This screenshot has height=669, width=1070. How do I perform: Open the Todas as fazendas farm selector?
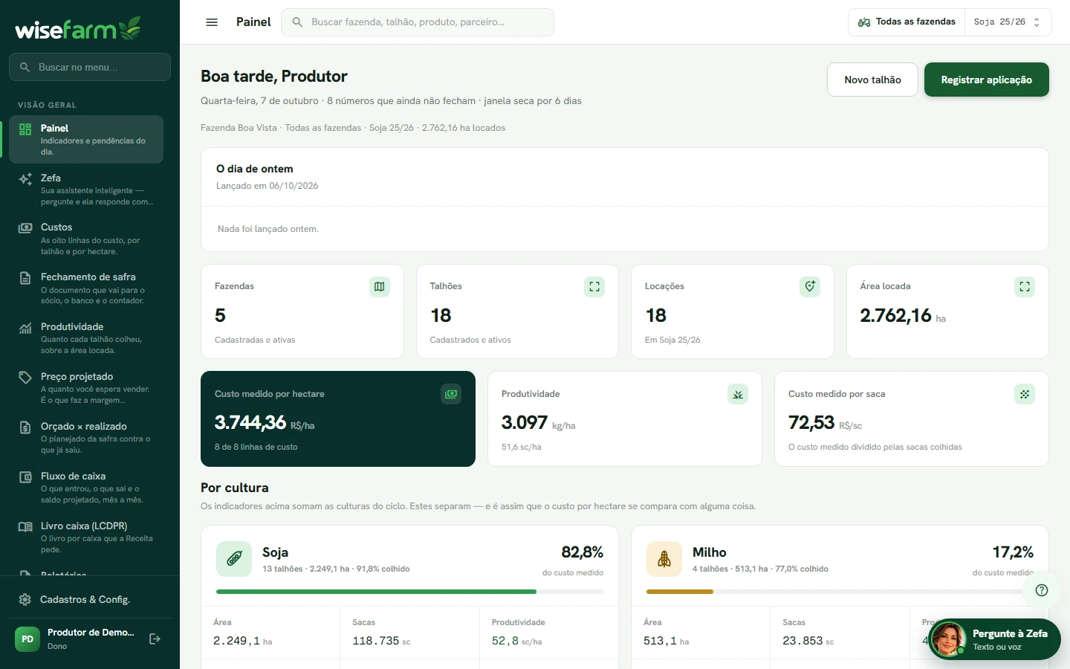click(x=907, y=22)
